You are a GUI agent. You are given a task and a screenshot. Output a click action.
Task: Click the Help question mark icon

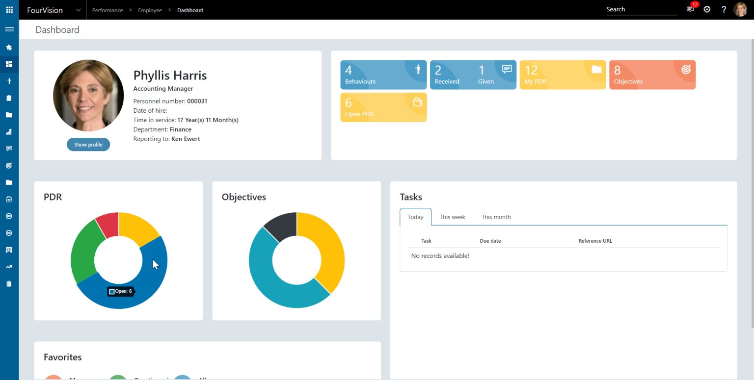point(723,9)
